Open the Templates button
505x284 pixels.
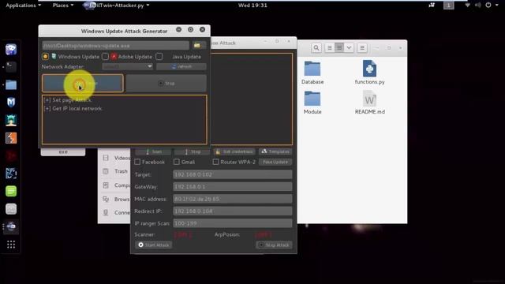click(275, 151)
